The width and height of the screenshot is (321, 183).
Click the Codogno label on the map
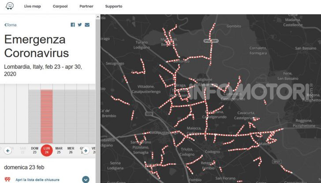[x=213, y=152]
